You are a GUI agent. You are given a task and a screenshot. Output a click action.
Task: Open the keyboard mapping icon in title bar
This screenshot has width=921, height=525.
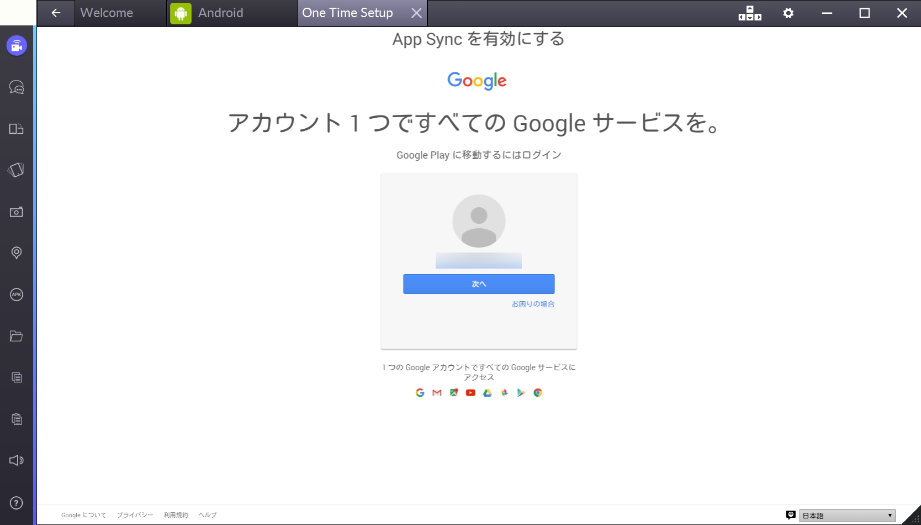(x=750, y=13)
